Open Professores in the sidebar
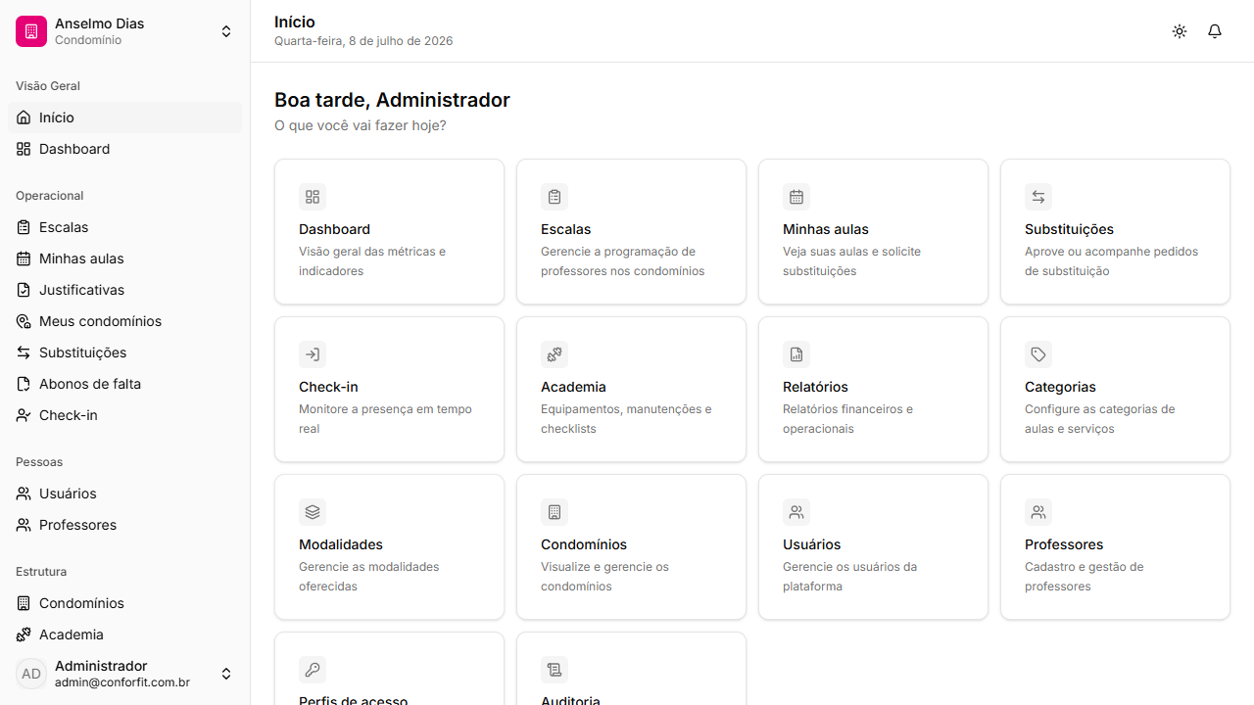The height and width of the screenshot is (705, 1254). coord(125,525)
